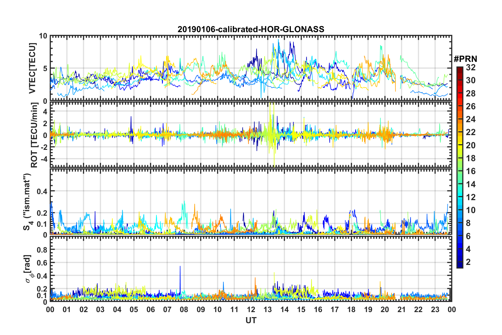Click hour 03 on the UT axis
Image resolution: width=502 pixels, height=335 pixels.
(100, 309)
